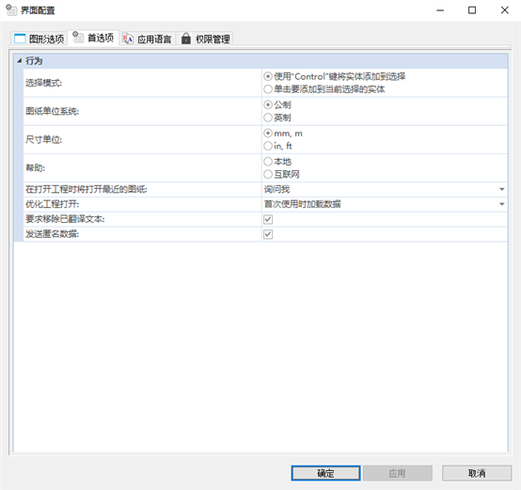Click the 尺寸单位 label

click(x=44, y=139)
